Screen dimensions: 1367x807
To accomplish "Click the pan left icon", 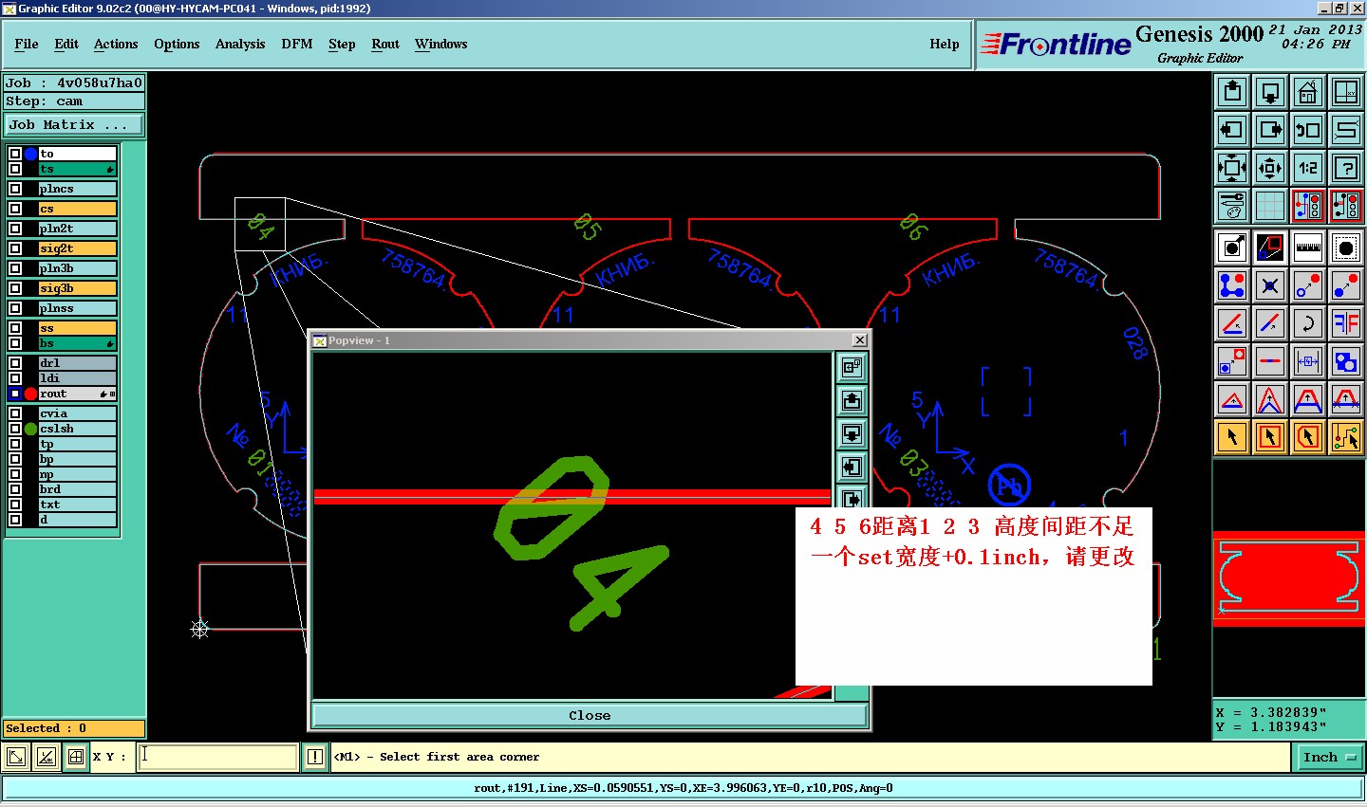I will point(1232,130).
